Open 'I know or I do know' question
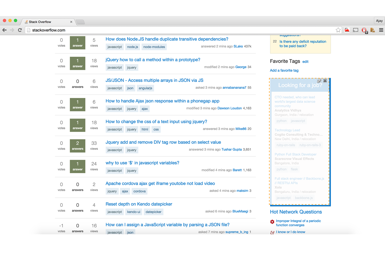This screenshot has width=385, height=256. [291, 232]
